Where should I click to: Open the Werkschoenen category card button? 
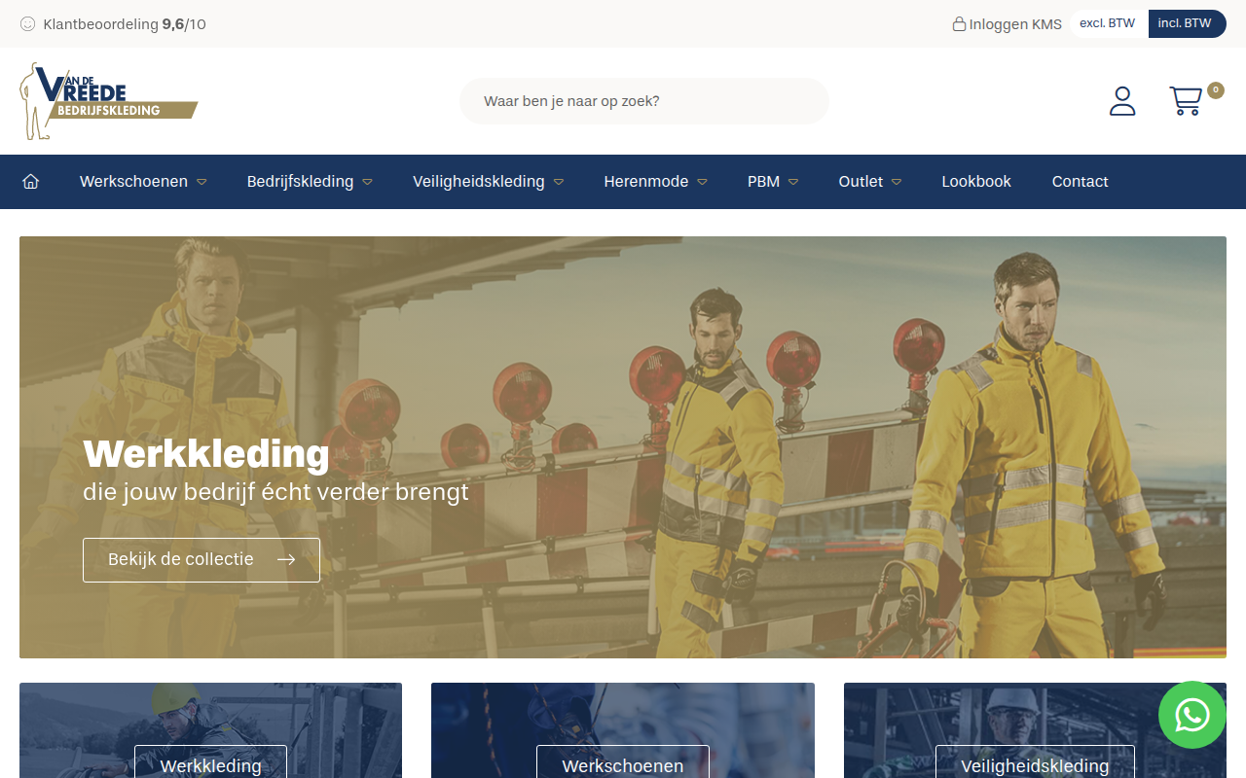click(623, 762)
